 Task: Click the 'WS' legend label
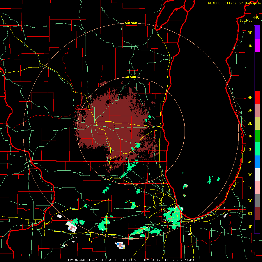point(250,162)
